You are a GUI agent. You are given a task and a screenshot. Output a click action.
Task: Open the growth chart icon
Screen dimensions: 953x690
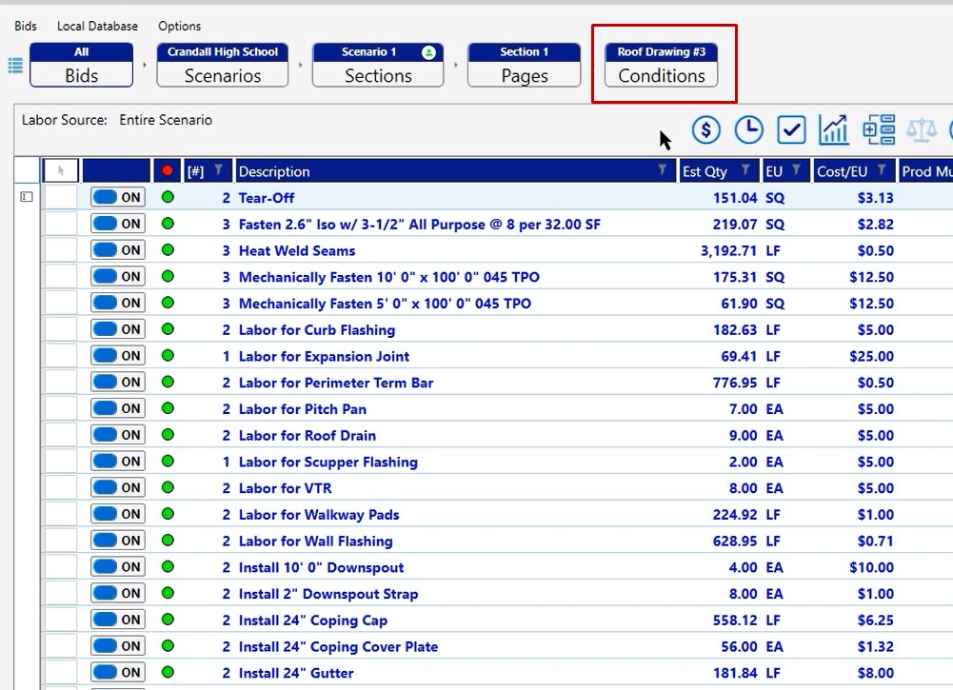click(834, 130)
